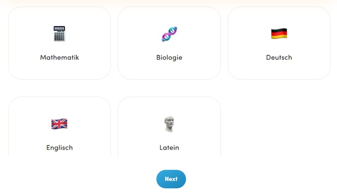Choose the Englisch subject card

tap(60, 127)
